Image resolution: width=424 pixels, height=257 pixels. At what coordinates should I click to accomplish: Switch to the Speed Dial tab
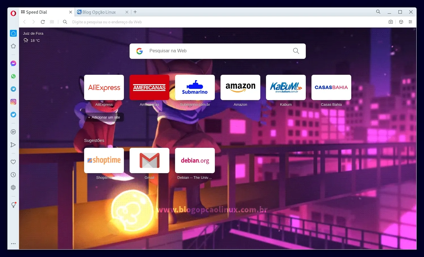pyautogui.click(x=47, y=12)
